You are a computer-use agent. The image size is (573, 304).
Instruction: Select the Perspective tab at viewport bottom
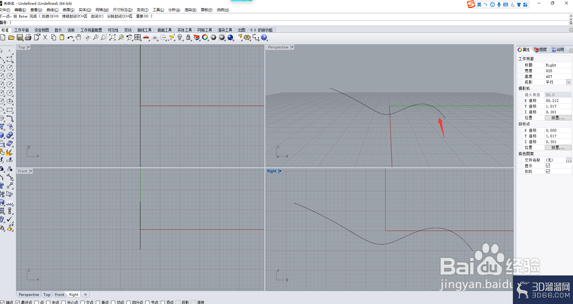tap(29, 295)
